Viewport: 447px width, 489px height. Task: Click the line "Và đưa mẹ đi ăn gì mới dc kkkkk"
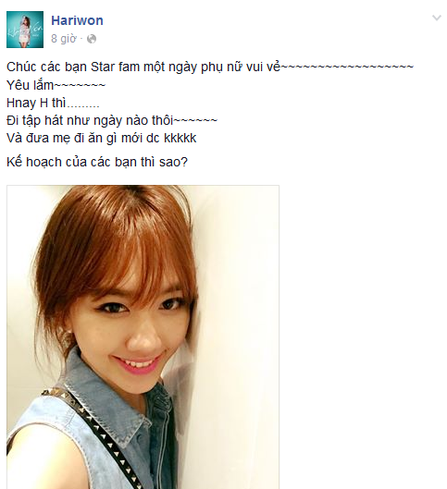tap(102, 138)
